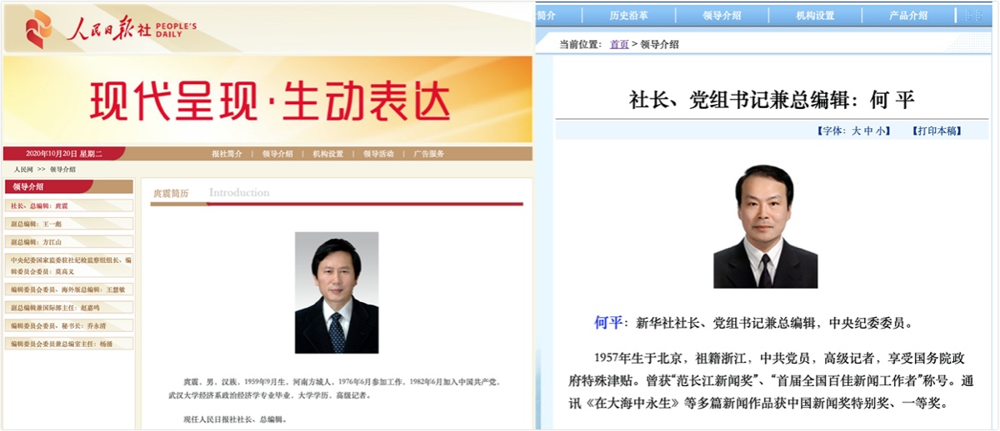The image size is (1000, 431).
Task: Open sidebar entry 副总编辑：方江山
Action: click(x=36, y=242)
